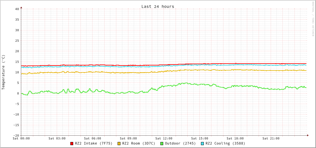
Task: Select the RZ2 Intake (7F75) legend label
Action: click(94, 143)
